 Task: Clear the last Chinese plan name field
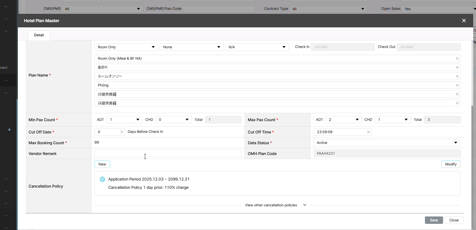click(x=457, y=103)
